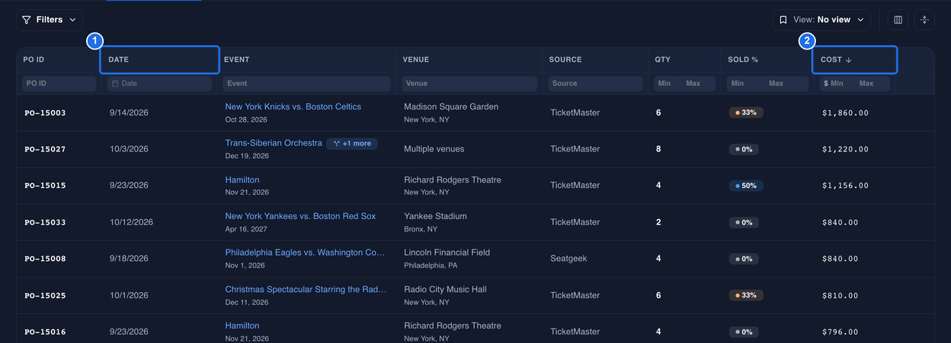
Task: Click the 33% sold badge for PO-15003
Action: coord(746,113)
